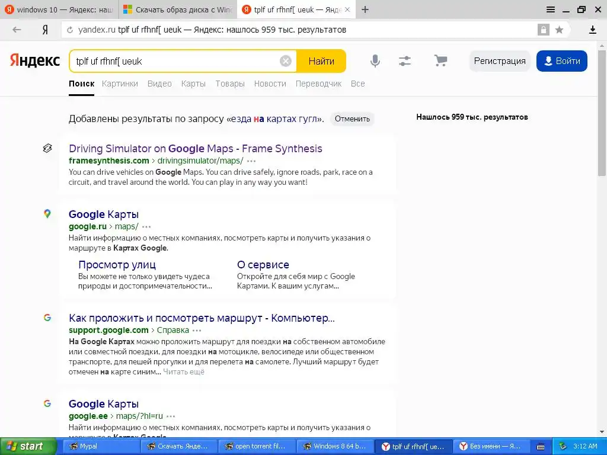Switch to the Mypal taskbar window
Viewport: 607px width, 455px height.
click(x=100, y=446)
